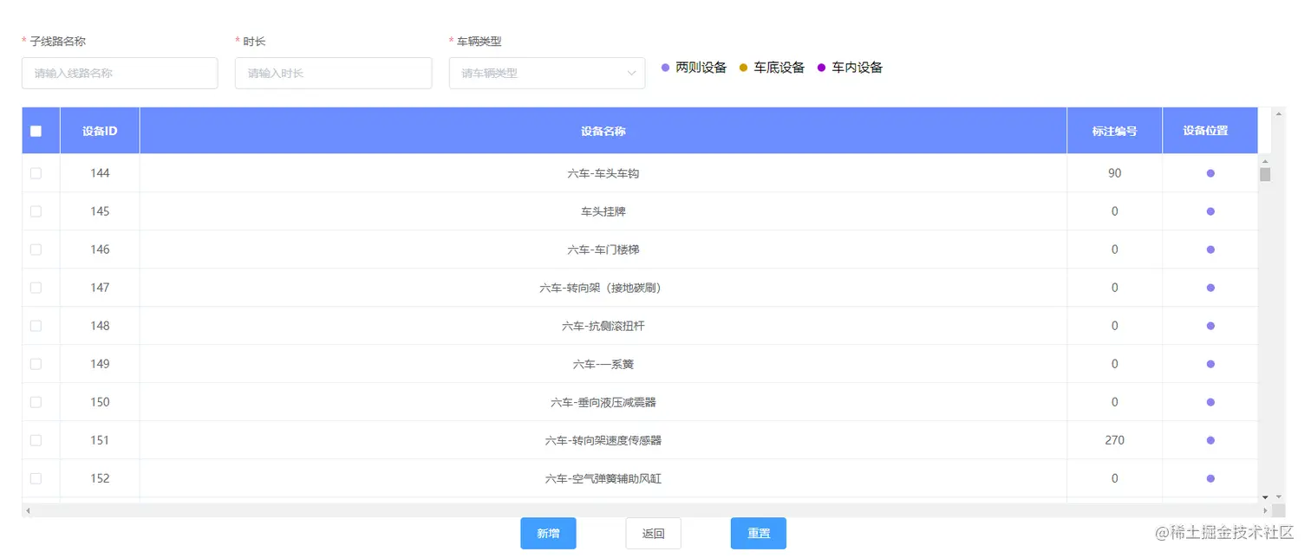
Task: Check the box for device 151
Action: (x=36, y=440)
